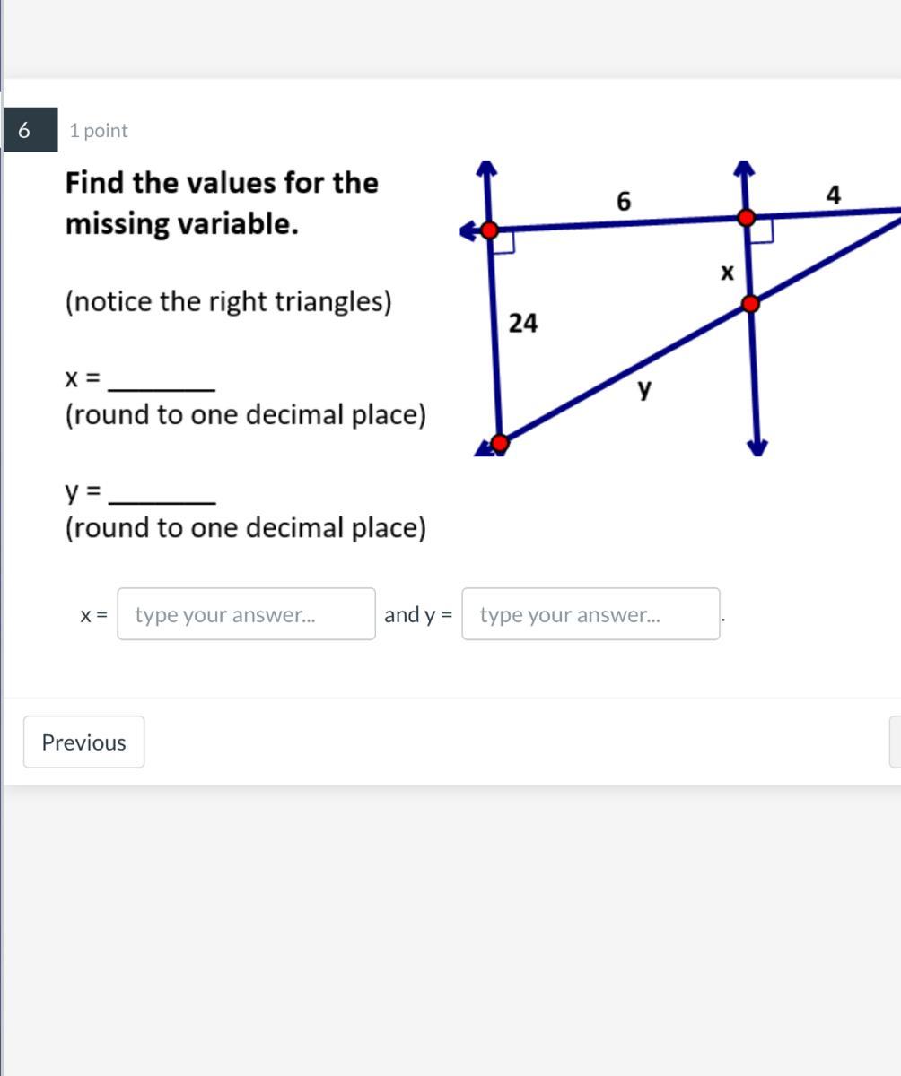Click the red point where hypotenuse meets vertical line
This screenshot has width=901, height=1076.
pos(751,304)
